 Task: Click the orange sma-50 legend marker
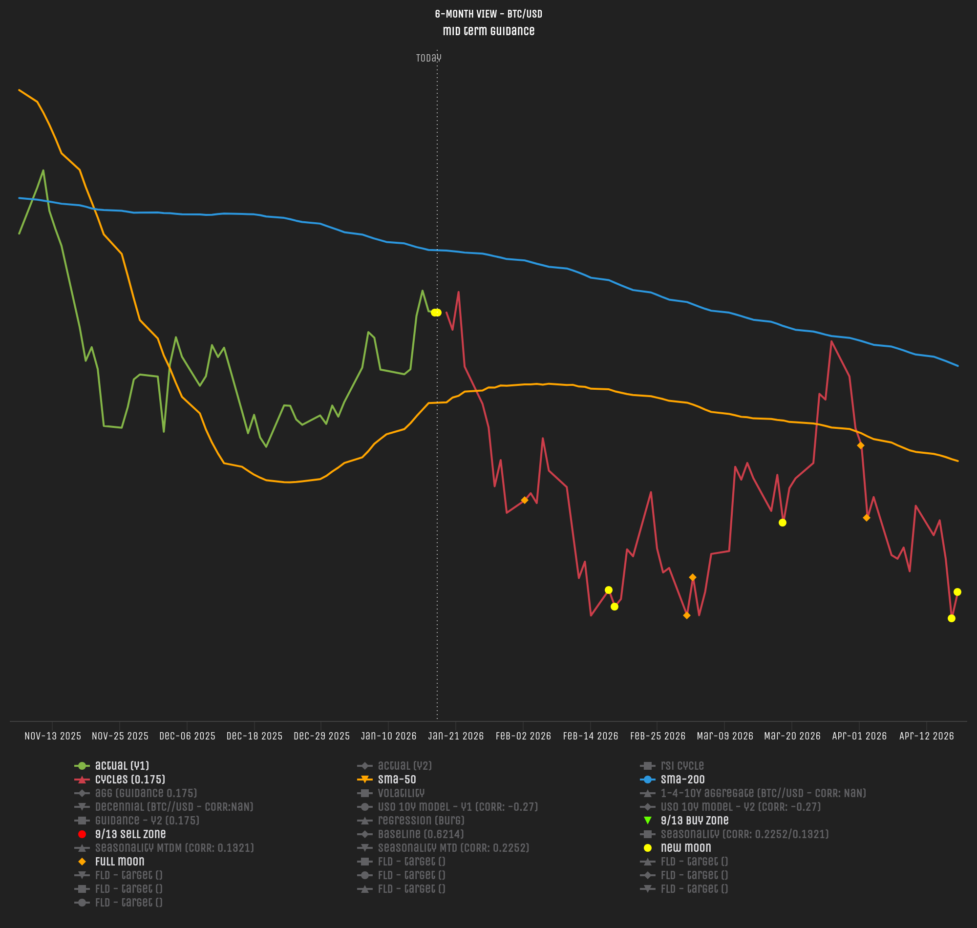pos(364,780)
